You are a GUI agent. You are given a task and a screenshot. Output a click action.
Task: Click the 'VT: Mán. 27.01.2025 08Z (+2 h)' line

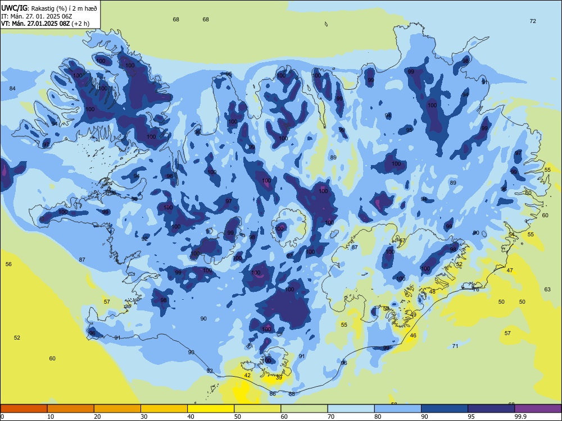tap(45, 24)
